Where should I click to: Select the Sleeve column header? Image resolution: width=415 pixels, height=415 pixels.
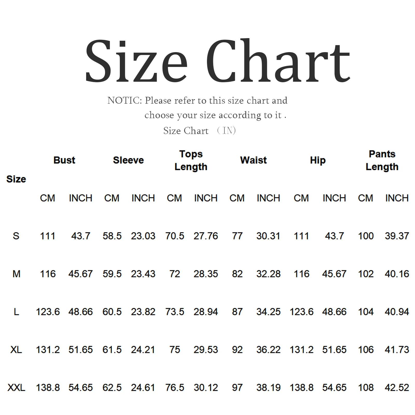click(x=128, y=160)
